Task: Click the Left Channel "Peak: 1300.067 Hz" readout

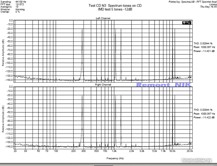Action: coord(204,47)
